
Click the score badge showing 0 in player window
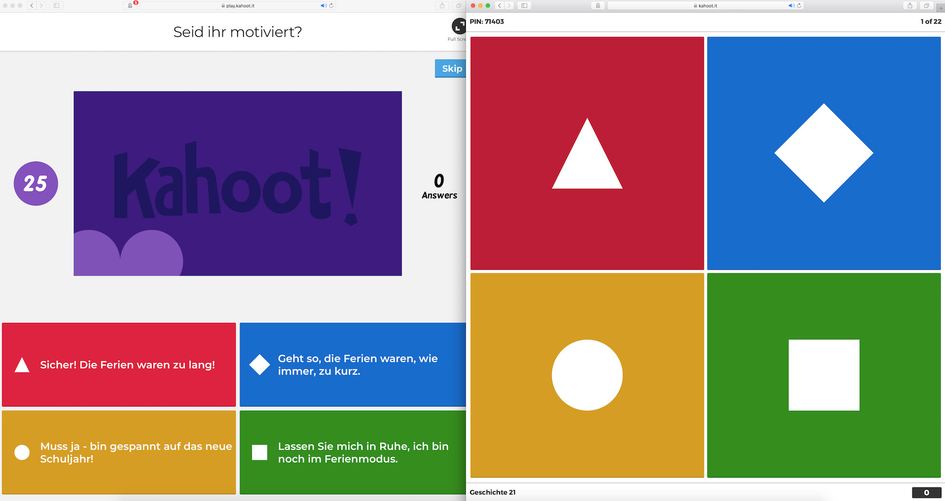click(x=926, y=492)
